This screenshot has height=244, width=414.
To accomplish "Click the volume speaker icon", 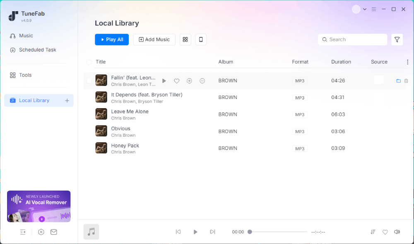I will point(397,232).
